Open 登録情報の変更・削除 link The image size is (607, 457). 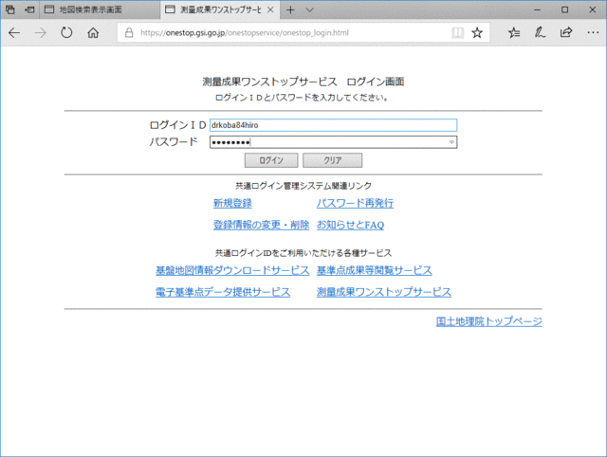[262, 225]
